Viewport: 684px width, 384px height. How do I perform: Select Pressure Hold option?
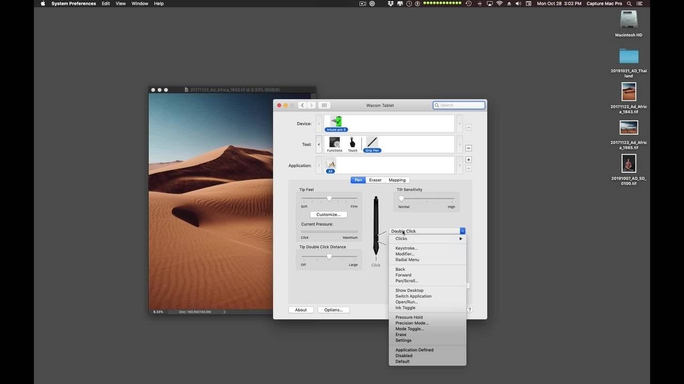[409, 317]
